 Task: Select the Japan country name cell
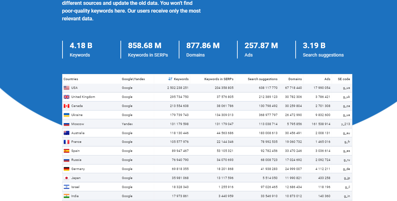coord(76,178)
